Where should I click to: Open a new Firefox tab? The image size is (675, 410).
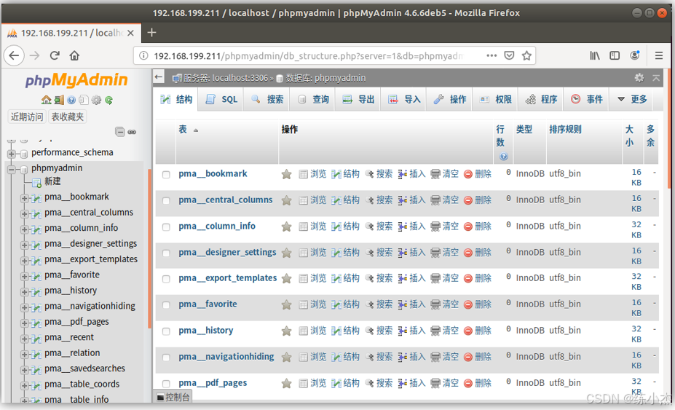[151, 33]
